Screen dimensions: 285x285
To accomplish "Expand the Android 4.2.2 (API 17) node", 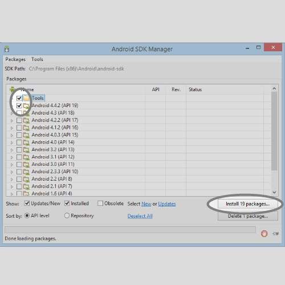I will 12,121.
